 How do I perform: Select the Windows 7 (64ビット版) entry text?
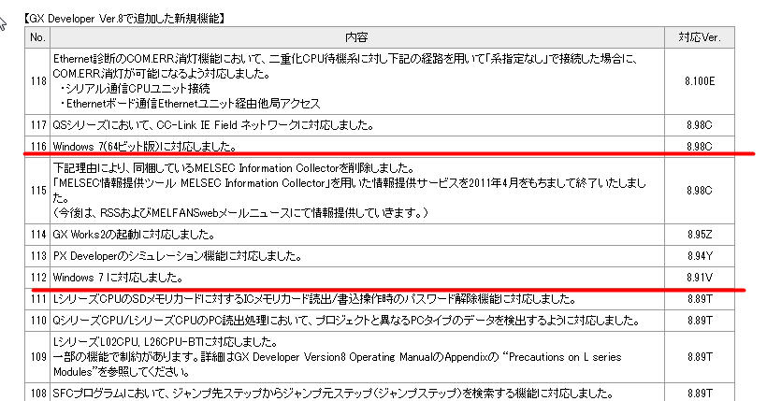point(143,146)
